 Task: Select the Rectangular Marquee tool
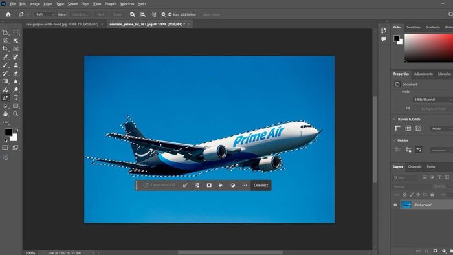[16, 32]
